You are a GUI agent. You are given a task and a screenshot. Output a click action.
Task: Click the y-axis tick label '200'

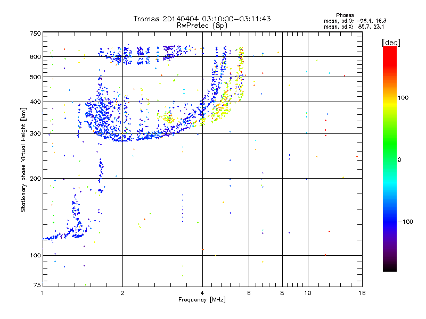35,179
